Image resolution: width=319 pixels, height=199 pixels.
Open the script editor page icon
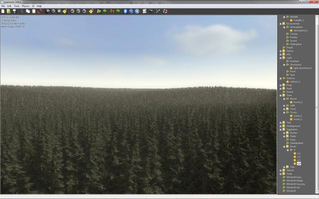(145, 11)
